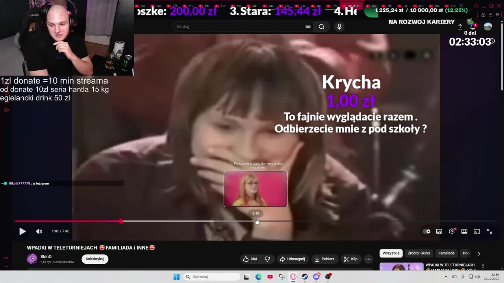This screenshot has width=504, height=283.
Task: Turn on subtitles in the player
Action: click(439, 232)
